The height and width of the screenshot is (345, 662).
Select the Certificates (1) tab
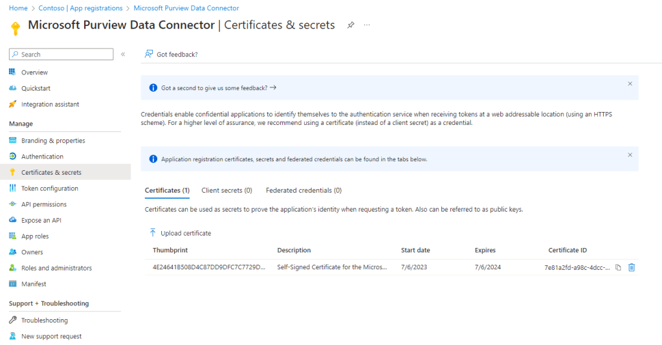coord(167,190)
